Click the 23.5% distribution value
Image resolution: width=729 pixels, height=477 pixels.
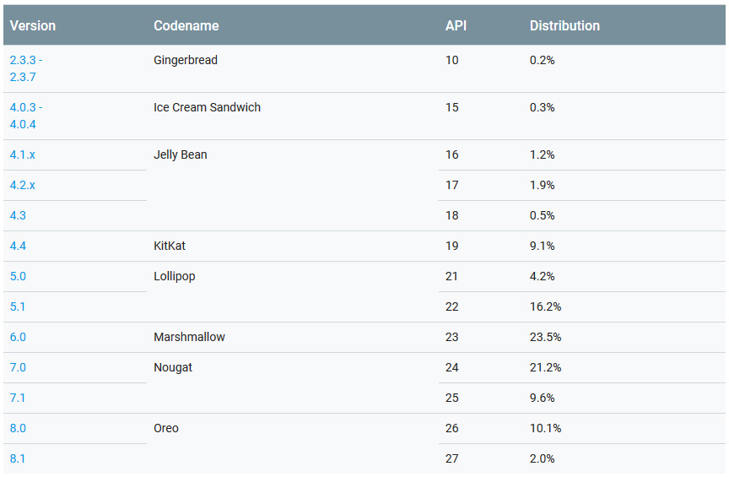click(545, 337)
